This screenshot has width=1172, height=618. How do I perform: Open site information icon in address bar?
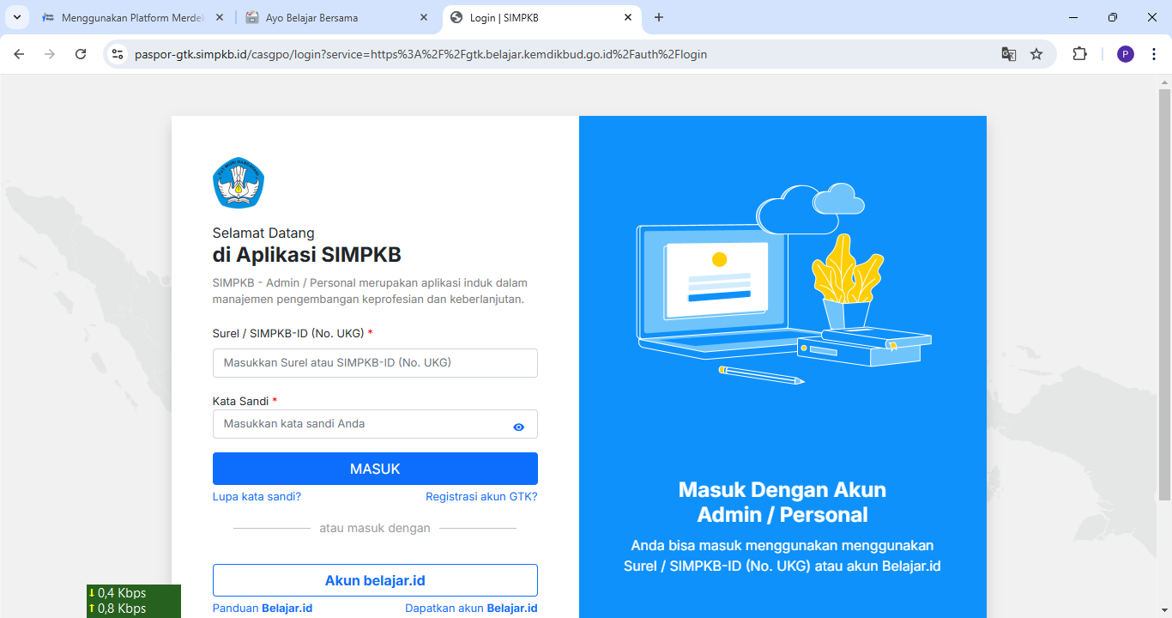[118, 54]
